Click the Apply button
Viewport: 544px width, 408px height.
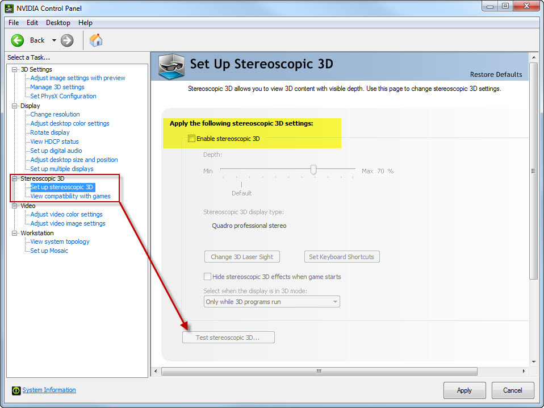click(x=464, y=390)
